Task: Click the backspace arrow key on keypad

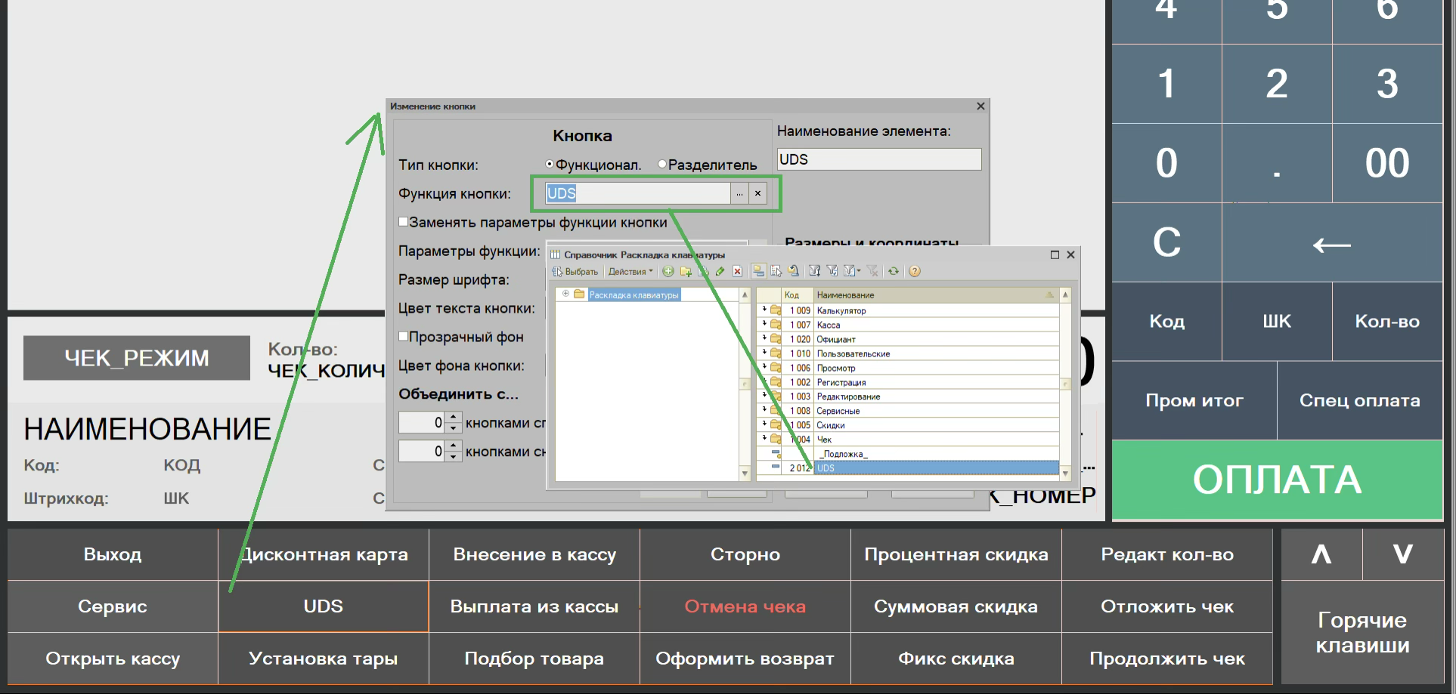Action: coord(1332,242)
